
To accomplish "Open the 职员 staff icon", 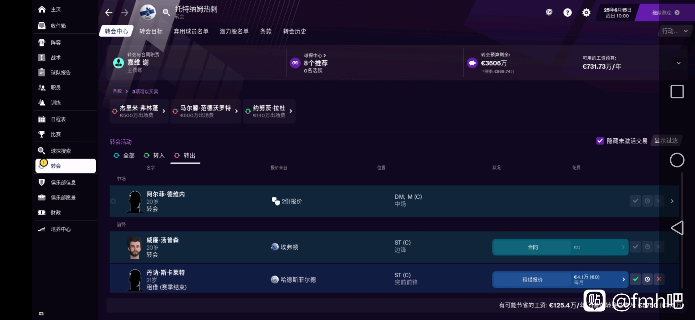I will coord(42,88).
